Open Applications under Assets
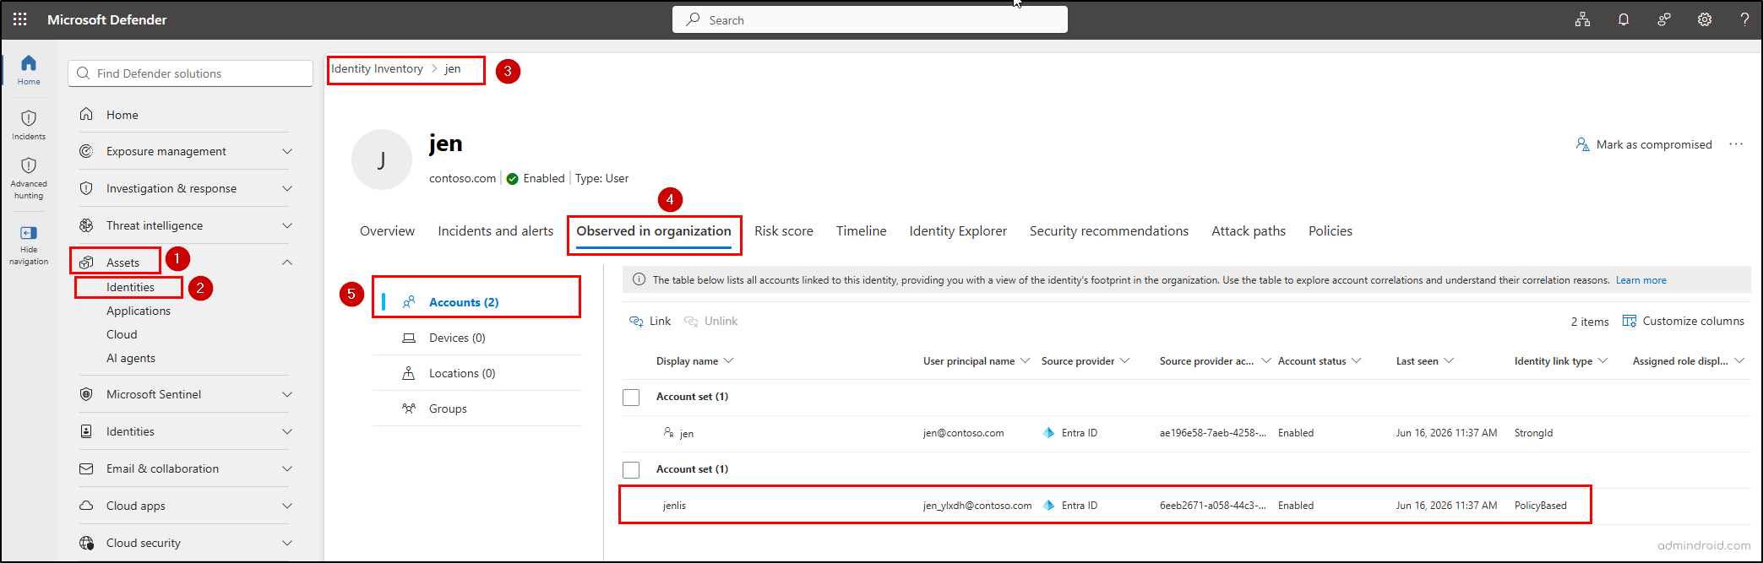 click(x=139, y=311)
